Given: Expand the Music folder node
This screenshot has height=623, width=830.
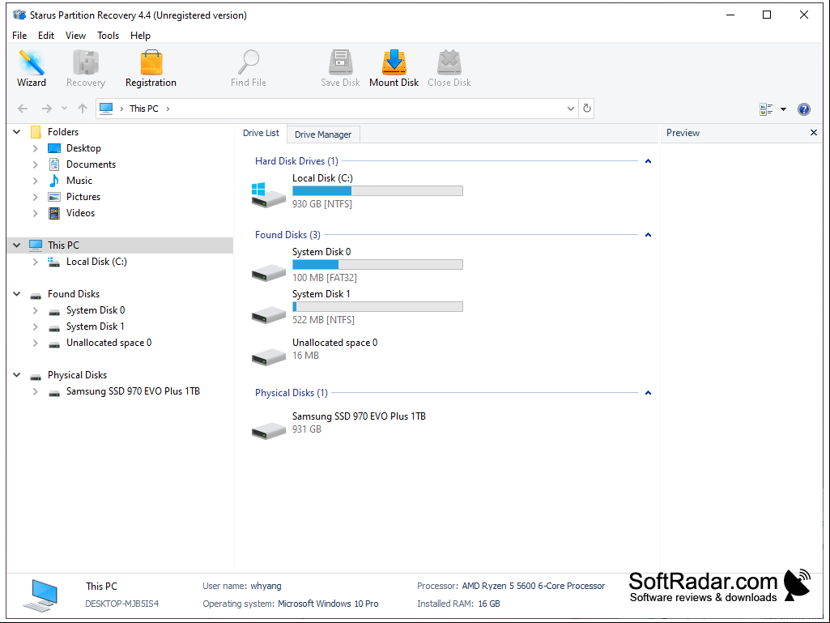Looking at the screenshot, I should point(36,181).
